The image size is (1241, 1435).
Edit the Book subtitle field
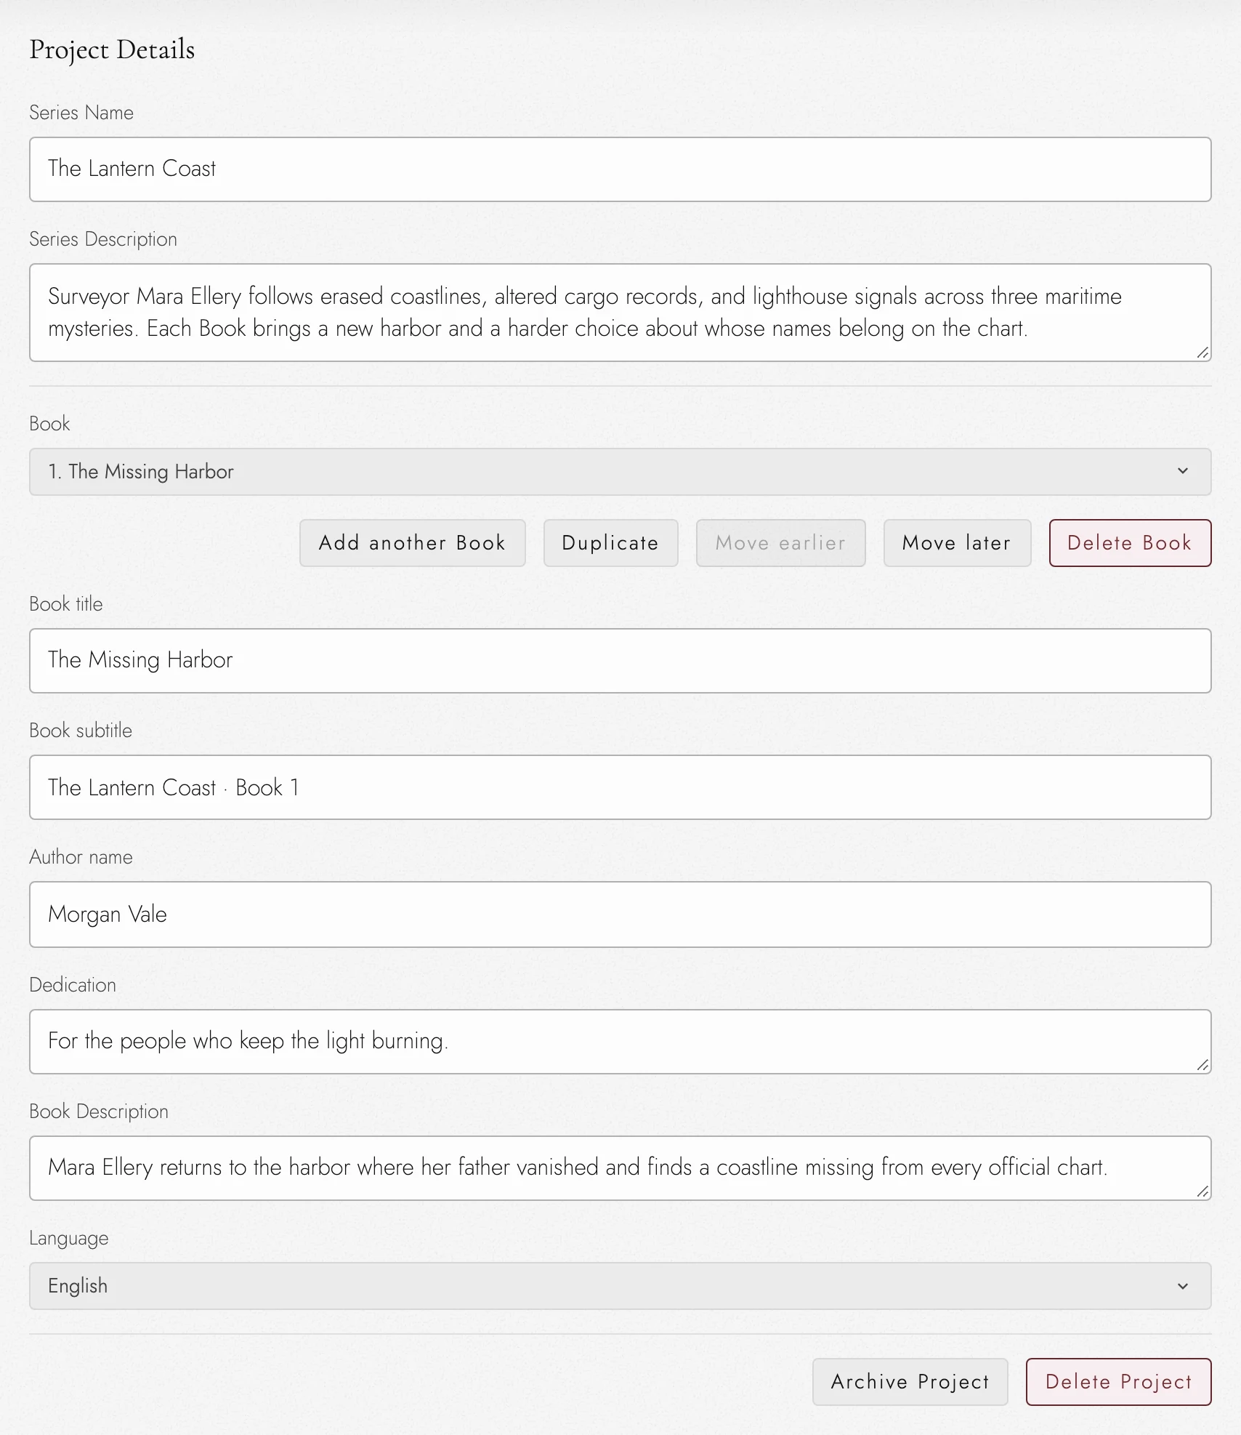point(620,787)
